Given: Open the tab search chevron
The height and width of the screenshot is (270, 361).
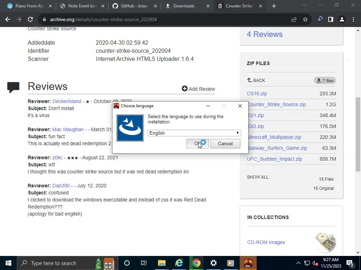Looking at the screenshot, I should 304,5.
